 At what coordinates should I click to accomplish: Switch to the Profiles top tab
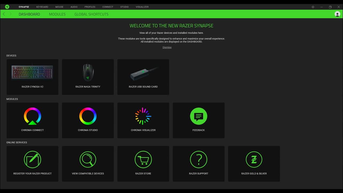[x=90, y=7]
